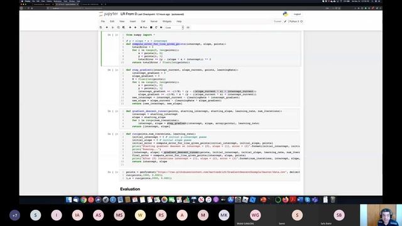Click the paste cells below icon
The width and height of the screenshot is (402, 226).
point(124,28)
